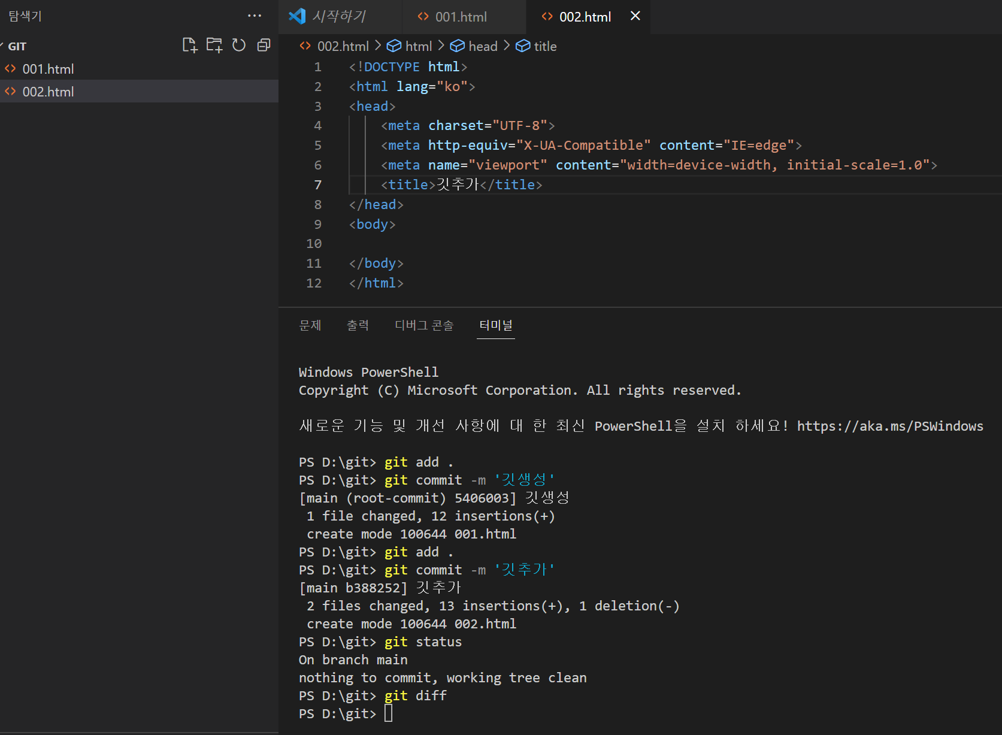Collapse the GIT folder section
Image resolution: width=1002 pixels, height=735 pixels.
(x=17, y=46)
